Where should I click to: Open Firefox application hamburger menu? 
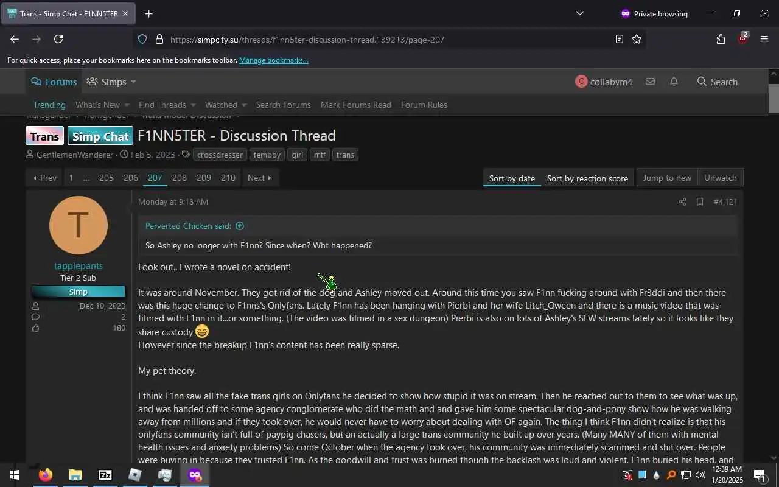pos(764,39)
